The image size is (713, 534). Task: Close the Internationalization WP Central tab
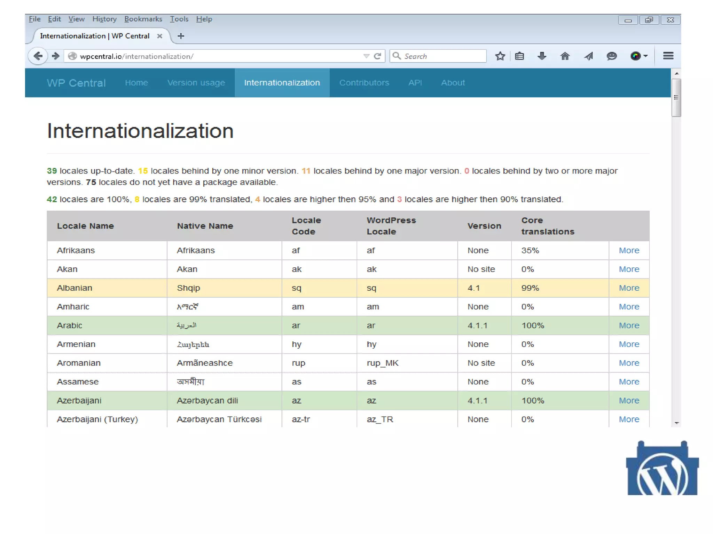pyautogui.click(x=159, y=36)
